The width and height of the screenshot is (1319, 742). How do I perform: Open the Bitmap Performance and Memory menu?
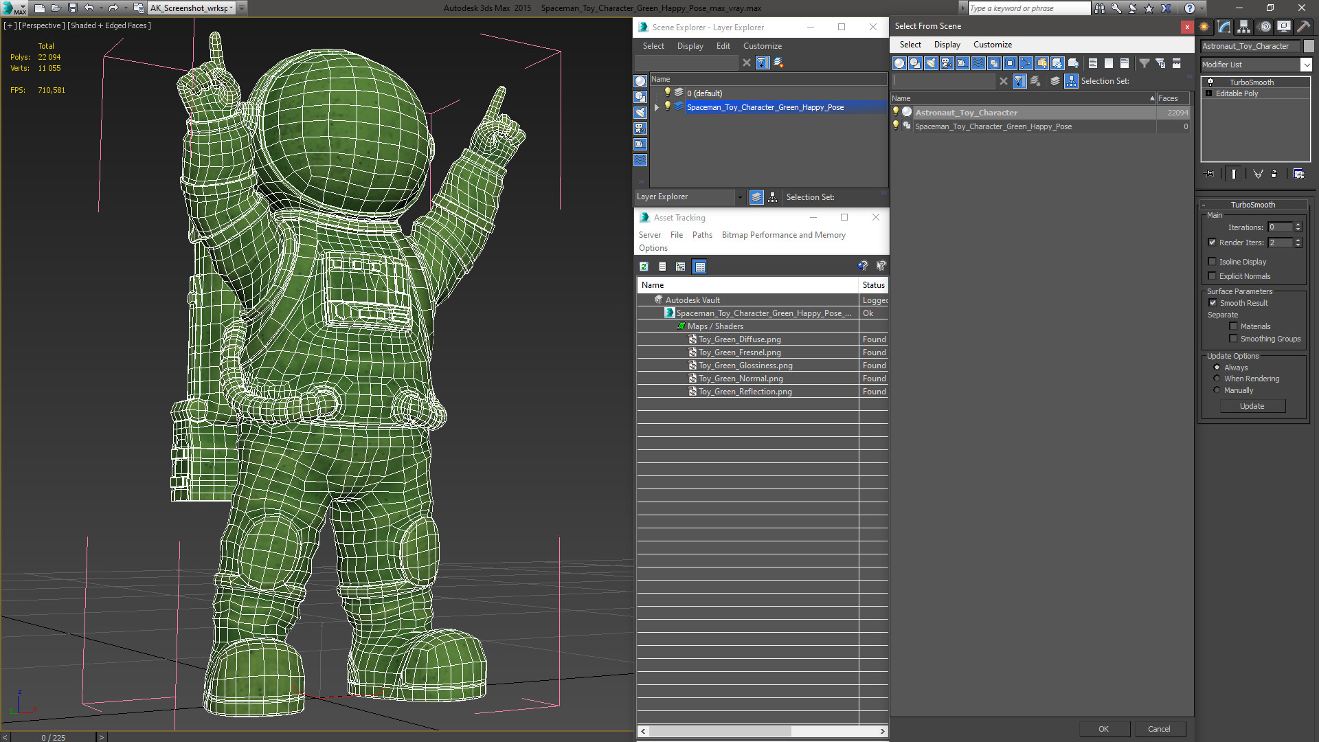coord(782,235)
